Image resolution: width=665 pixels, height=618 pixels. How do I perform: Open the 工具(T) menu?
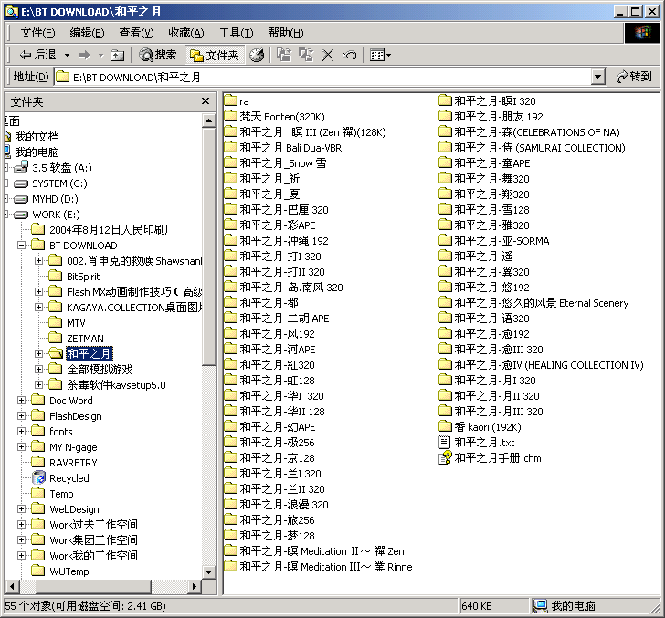(x=236, y=33)
